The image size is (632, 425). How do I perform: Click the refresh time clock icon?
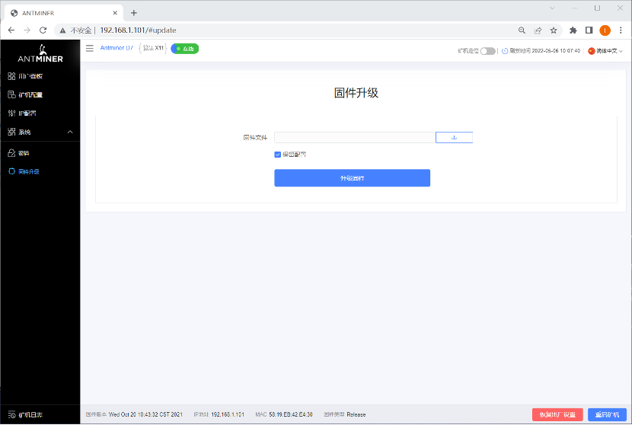[x=505, y=51]
